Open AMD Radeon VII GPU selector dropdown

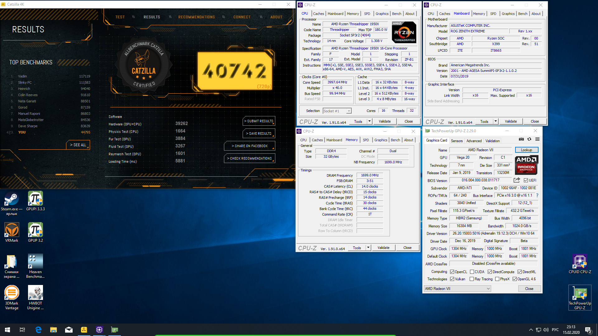coord(457,289)
